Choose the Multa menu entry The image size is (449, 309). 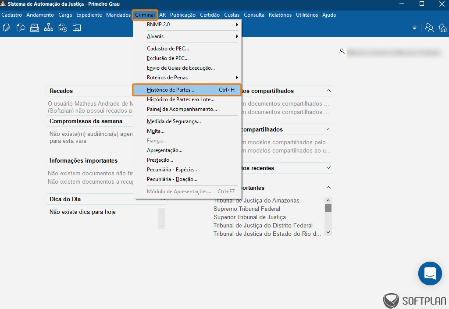pyautogui.click(x=188, y=131)
